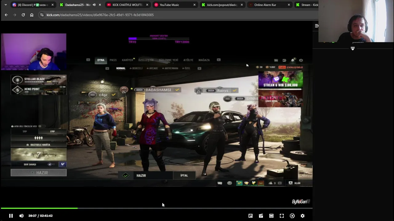Image resolution: width=394 pixels, height=221 pixels.
Task: Open notifications bell in lobby
Action: [x=293, y=60]
